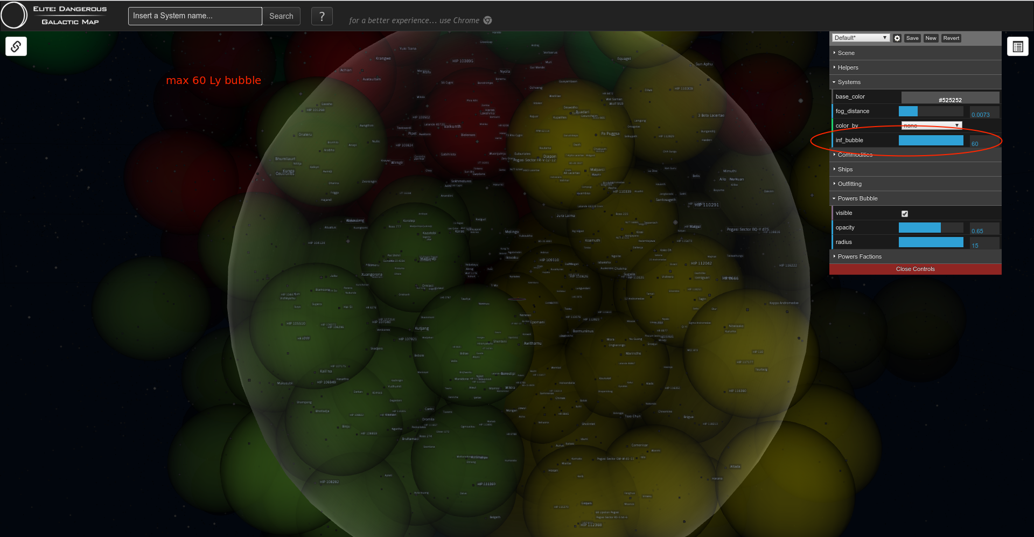The width and height of the screenshot is (1034, 537).
Task: Select the Pa Puggsa system label
Action: 610,134
